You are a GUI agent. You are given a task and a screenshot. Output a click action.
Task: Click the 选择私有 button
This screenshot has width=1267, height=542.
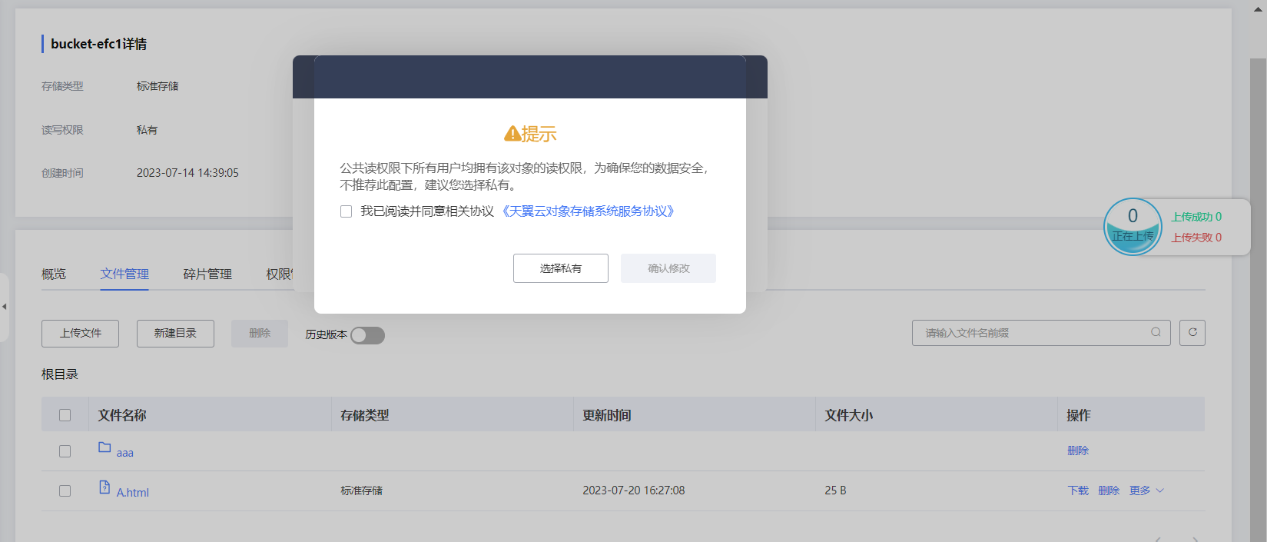(x=561, y=268)
